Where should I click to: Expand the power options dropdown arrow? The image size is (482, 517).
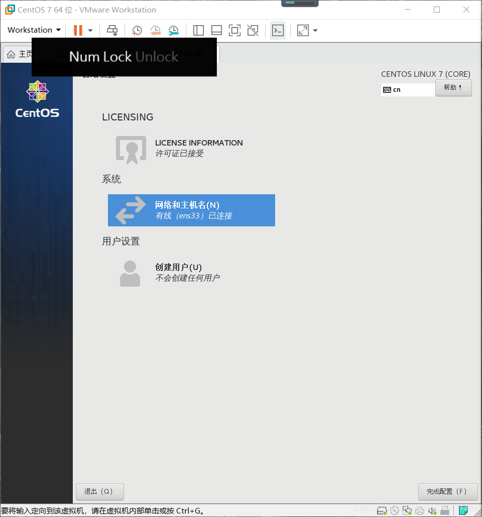[90, 30]
